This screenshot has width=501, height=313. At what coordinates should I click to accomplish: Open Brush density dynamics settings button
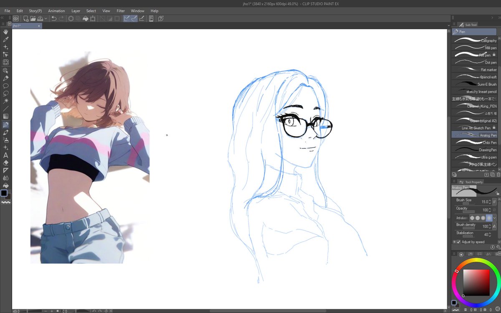(x=494, y=226)
